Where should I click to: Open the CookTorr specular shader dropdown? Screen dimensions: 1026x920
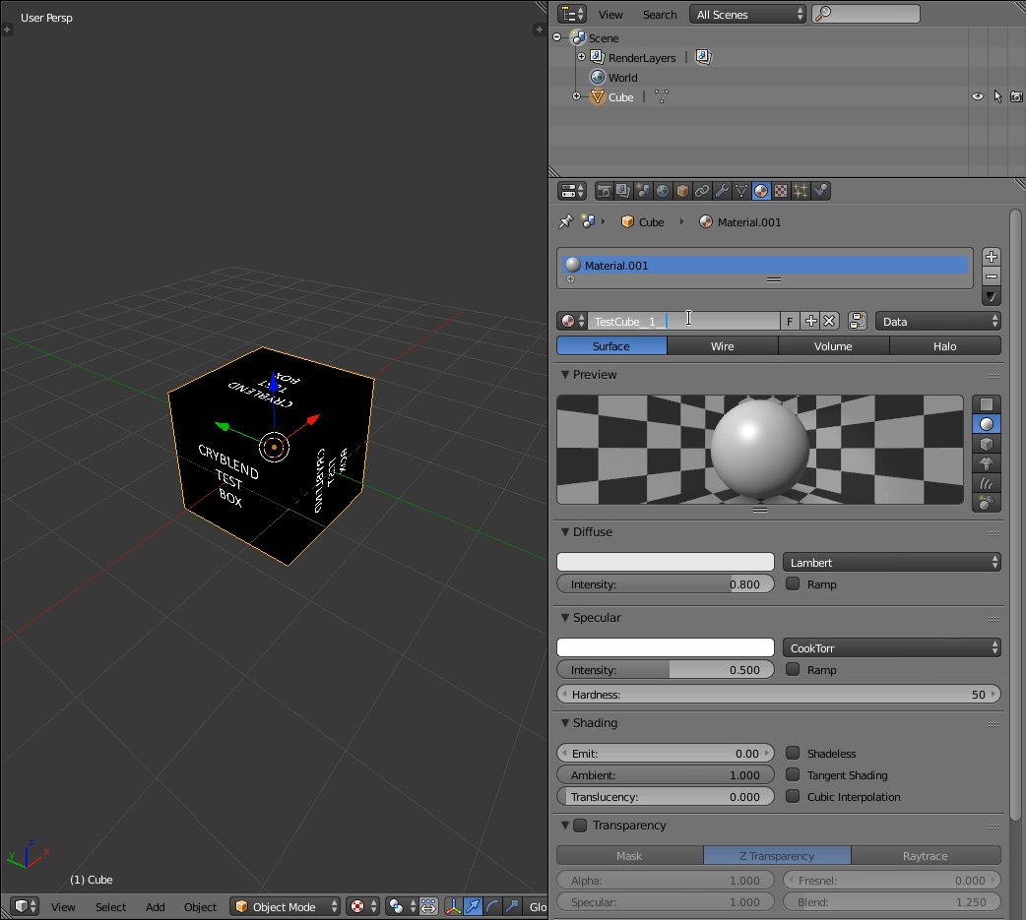tap(891, 648)
